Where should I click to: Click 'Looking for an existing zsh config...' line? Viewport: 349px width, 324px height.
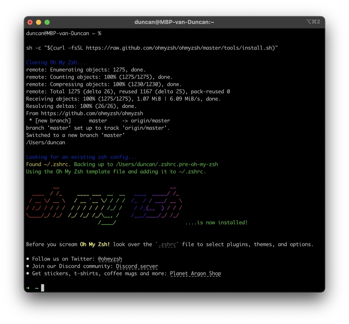point(81,157)
